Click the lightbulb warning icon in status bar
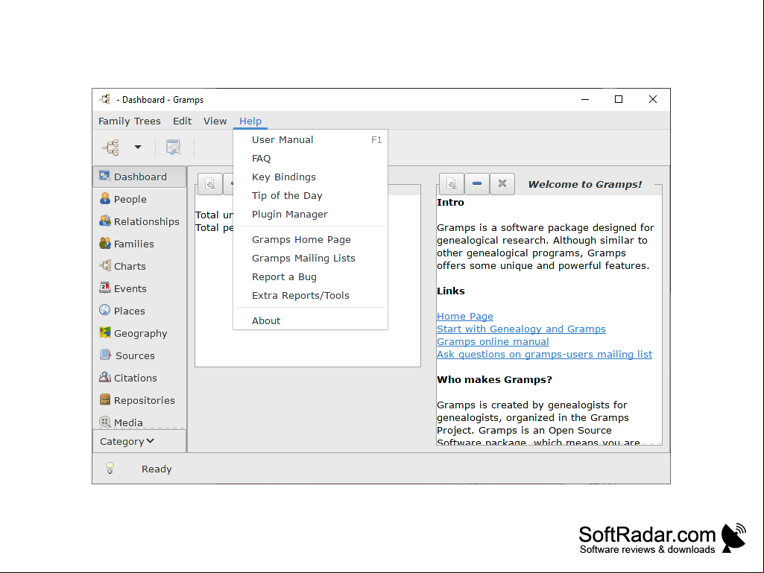The width and height of the screenshot is (764, 573). [x=110, y=468]
